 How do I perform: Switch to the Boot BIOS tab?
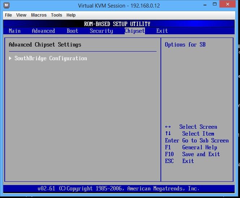coord(72,31)
